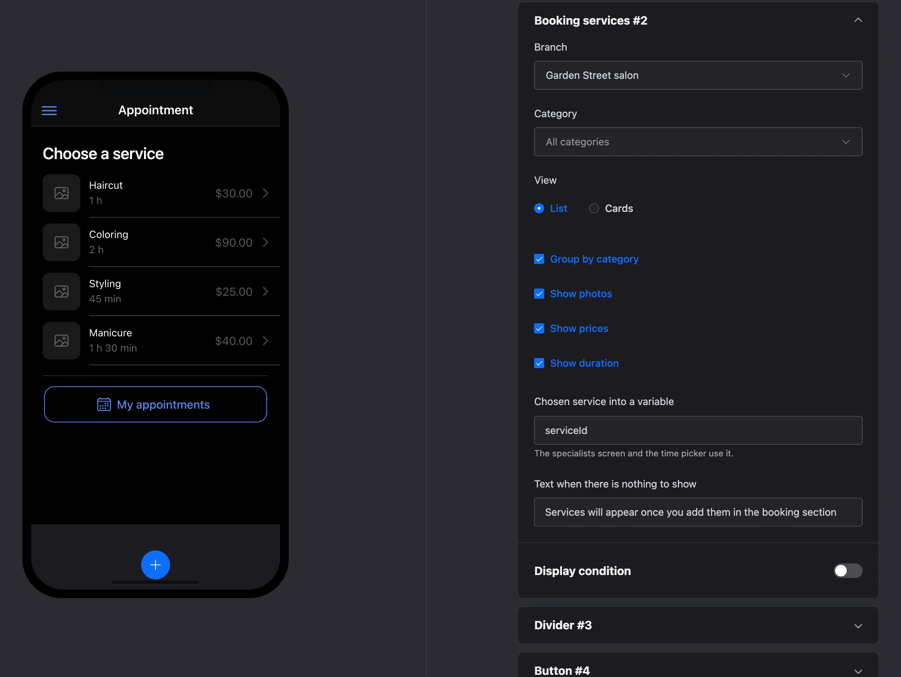Open the Haircut row chevron arrow
Viewport: 901px width, 677px height.
[266, 193]
